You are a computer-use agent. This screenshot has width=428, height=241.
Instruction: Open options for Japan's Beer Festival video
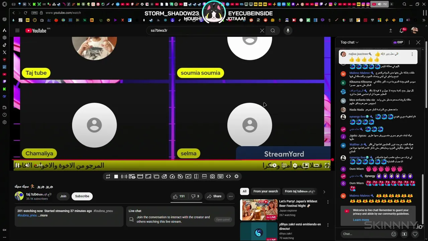click(328, 202)
